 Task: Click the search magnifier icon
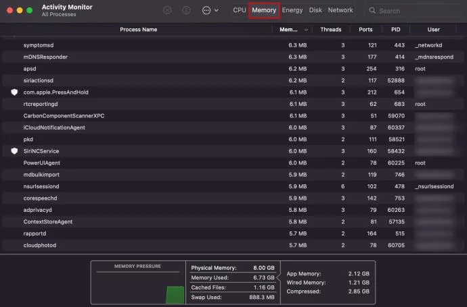tap(372, 11)
